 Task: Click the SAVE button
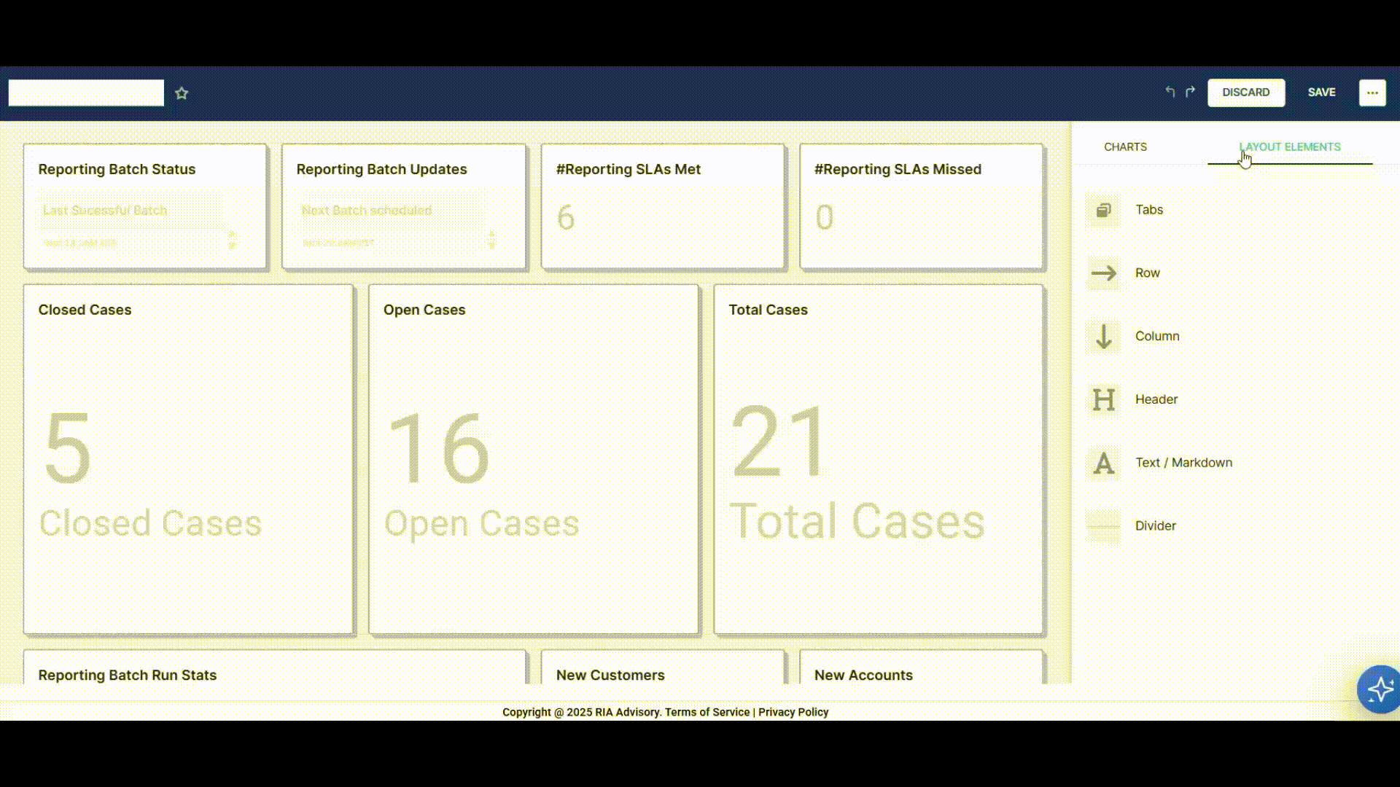point(1321,93)
